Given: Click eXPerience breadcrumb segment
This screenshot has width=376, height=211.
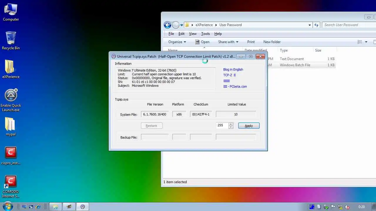Looking at the screenshot, I should pos(204,25).
